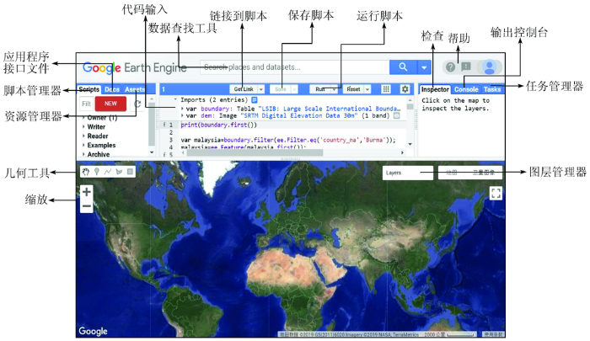Select the hand pan tool on map
The image size is (590, 341).
(86, 172)
